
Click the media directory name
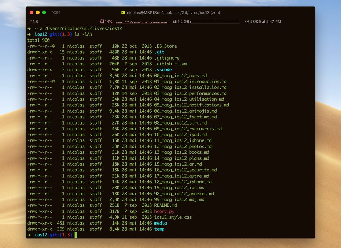161,223
